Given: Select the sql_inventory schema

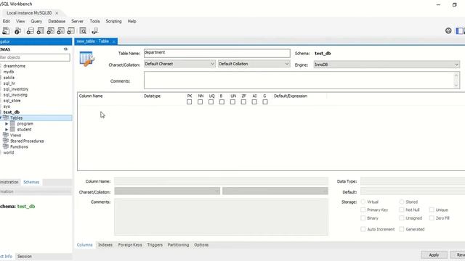Looking at the screenshot, I should point(16,89).
